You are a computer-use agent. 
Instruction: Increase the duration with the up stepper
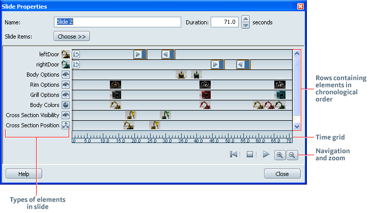coord(246,19)
